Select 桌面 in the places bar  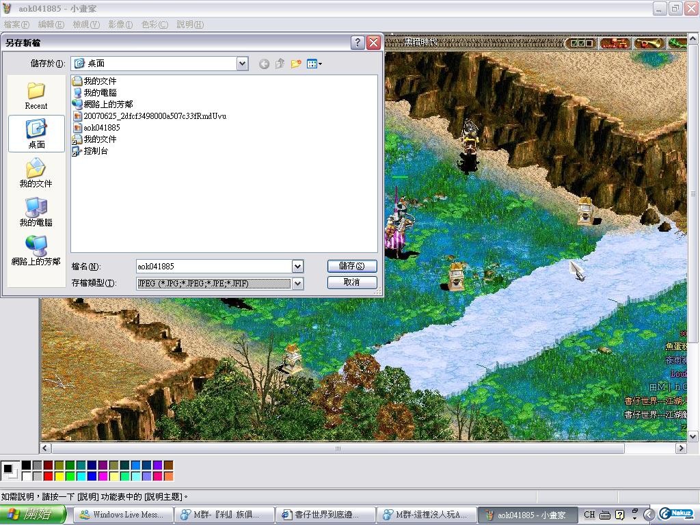coord(36,133)
